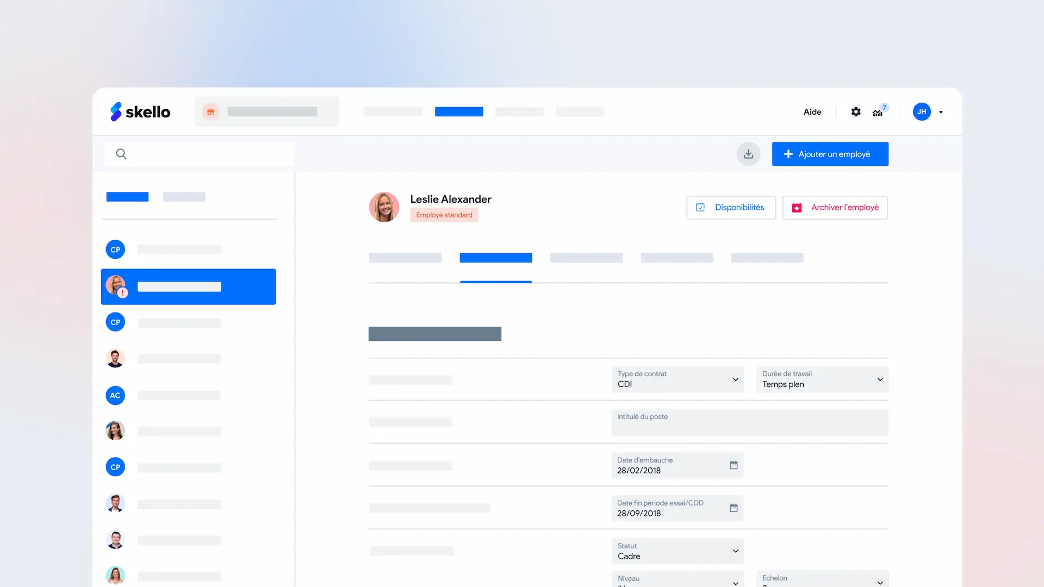Open calendar picker for Date d'embauche

pos(734,465)
